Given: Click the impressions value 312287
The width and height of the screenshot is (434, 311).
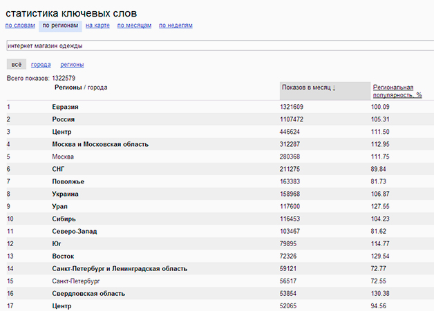Looking at the screenshot, I should pos(290,144).
